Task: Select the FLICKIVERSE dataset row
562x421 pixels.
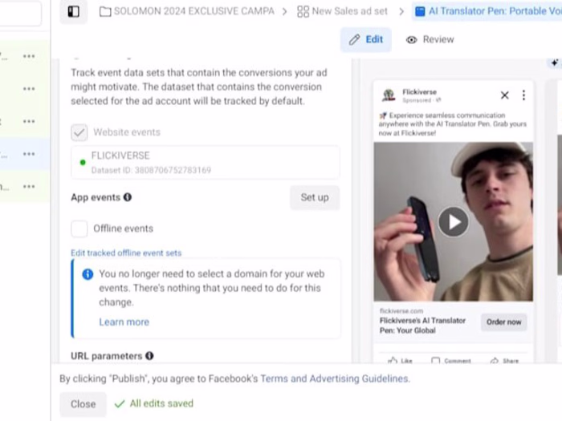Action: 205,162
